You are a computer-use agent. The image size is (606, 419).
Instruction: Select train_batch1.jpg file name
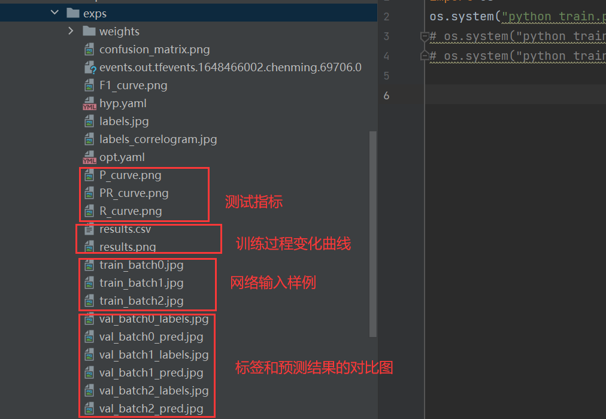[x=141, y=283]
